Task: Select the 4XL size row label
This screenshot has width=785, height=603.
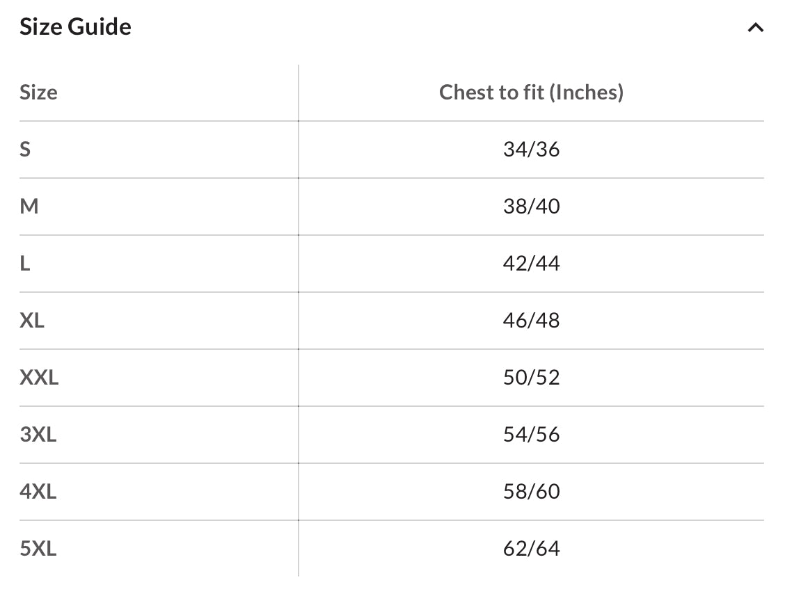Action: coord(38,492)
